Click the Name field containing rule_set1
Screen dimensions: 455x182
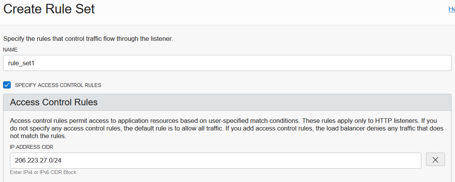point(227,63)
